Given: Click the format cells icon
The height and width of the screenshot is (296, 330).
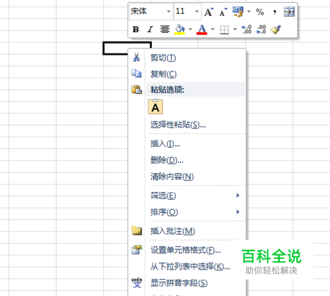Looking at the screenshot, I should 137,250.
